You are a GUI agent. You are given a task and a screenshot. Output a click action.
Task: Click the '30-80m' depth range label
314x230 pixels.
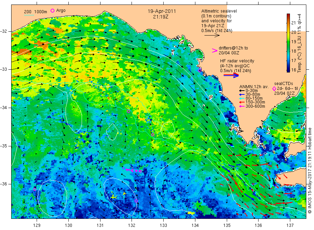(x=253, y=94)
